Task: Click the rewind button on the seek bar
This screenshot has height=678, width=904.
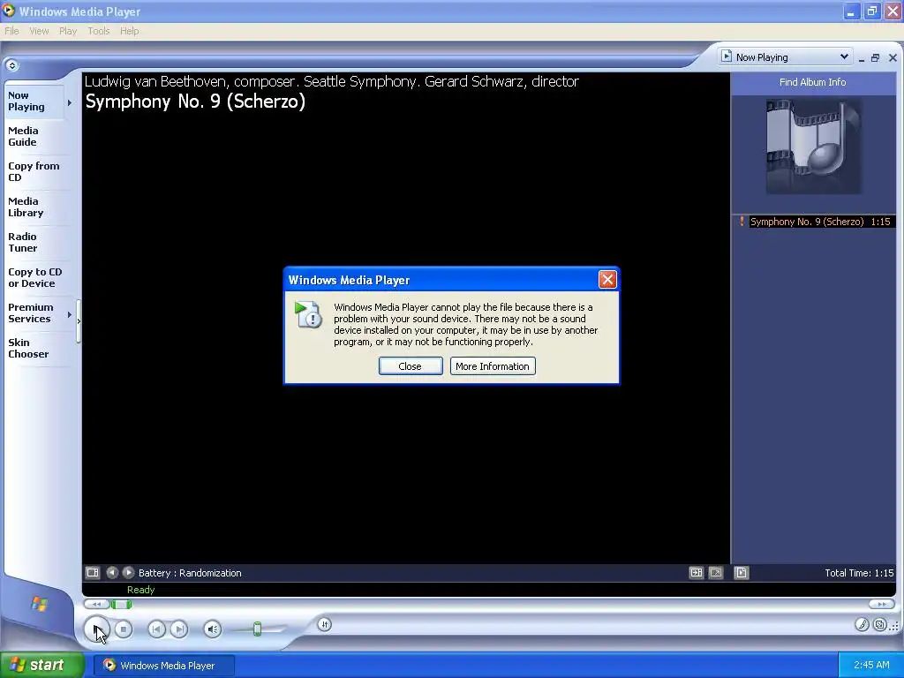Action: [97, 604]
